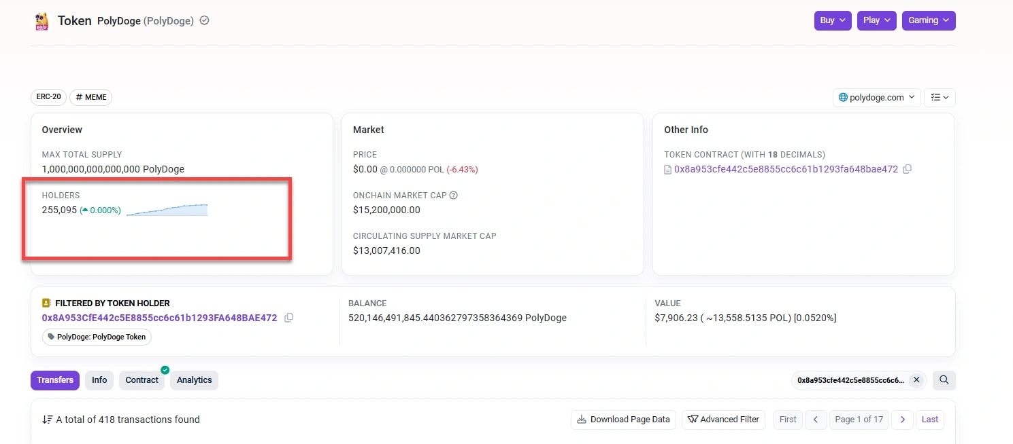The image size is (1013, 444).
Task: Switch to the Info tab
Action: [99, 380]
